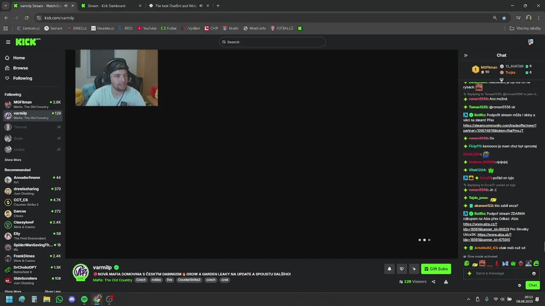Click MGFitman top gifter in chat leaderboard
The height and width of the screenshot is (306, 545).
point(485,69)
